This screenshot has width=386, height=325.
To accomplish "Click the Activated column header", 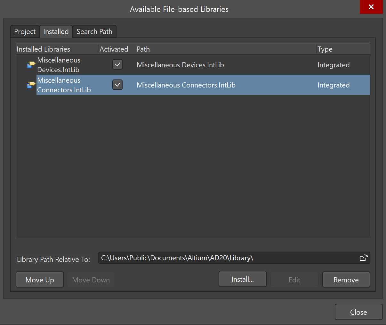I will click(117, 49).
